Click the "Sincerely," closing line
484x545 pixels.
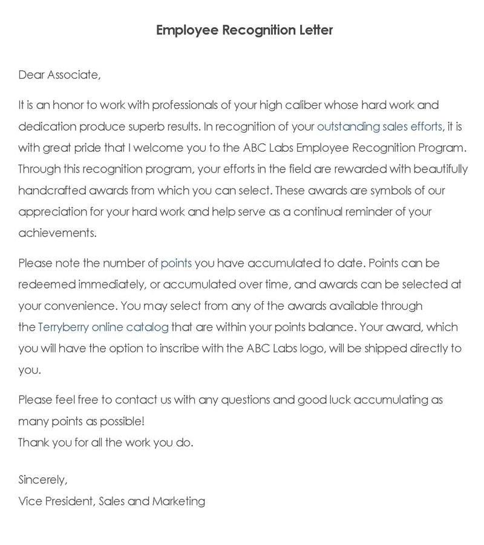43,480
